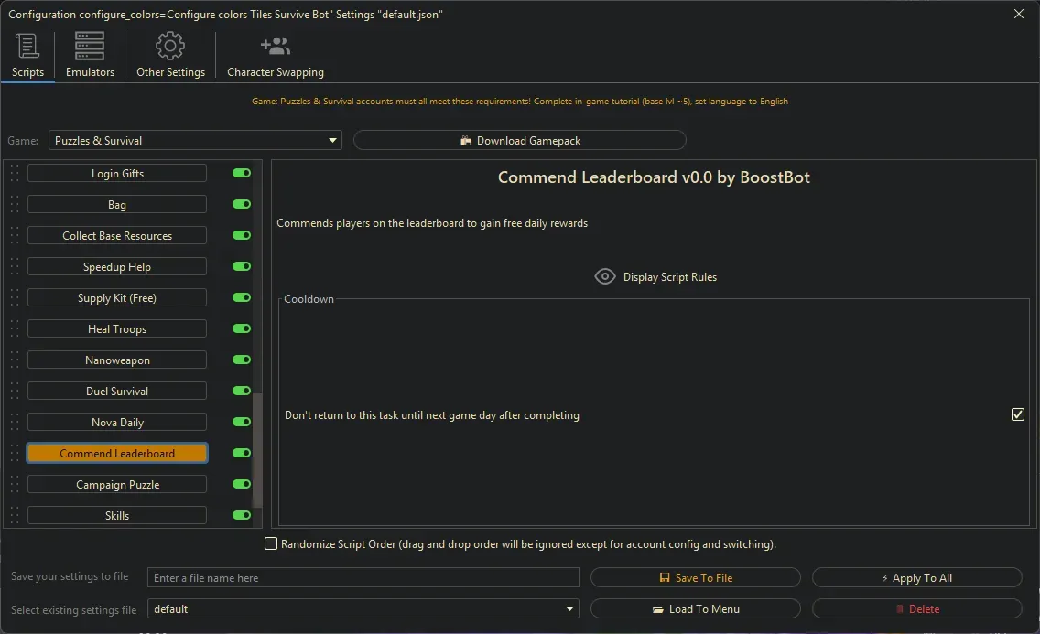Screen dimensions: 1040x634
Task: Open Other Settings via the gear icon
Action: (x=170, y=45)
